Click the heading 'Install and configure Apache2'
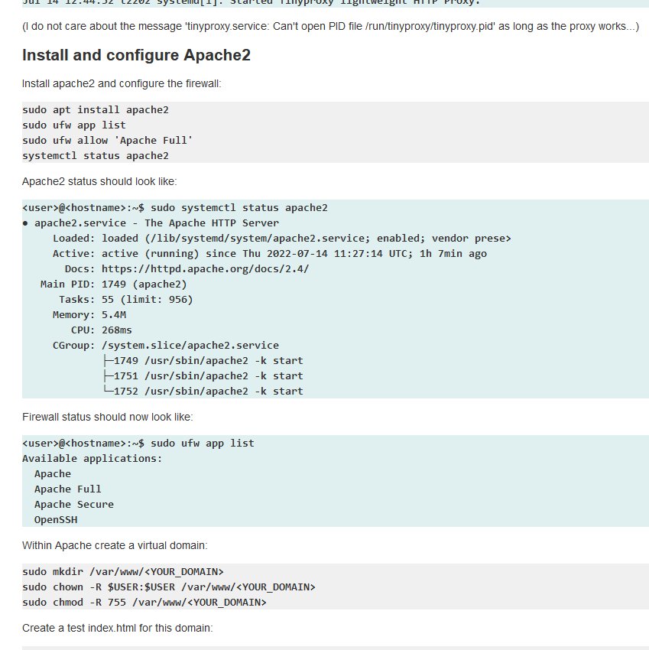 tap(136, 55)
